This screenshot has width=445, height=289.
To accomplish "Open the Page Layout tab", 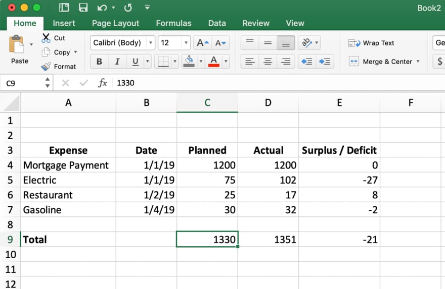I will (x=115, y=23).
